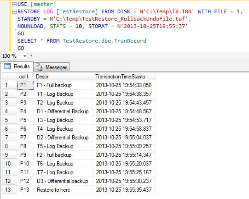Select timestamp 2013-10-25 19:54:38.357

[x=124, y=94]
